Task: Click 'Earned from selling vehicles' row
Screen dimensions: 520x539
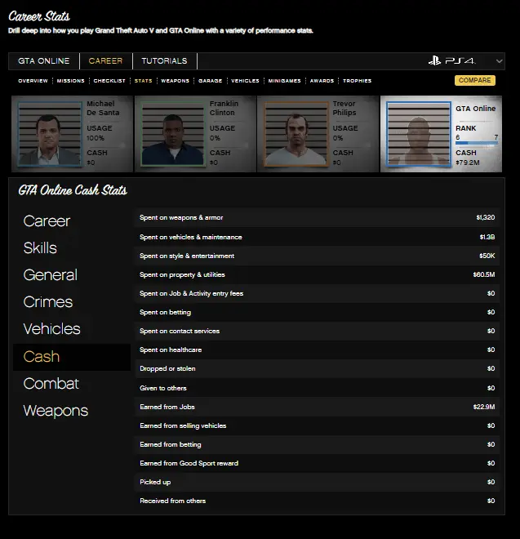Action: (318, 425)
